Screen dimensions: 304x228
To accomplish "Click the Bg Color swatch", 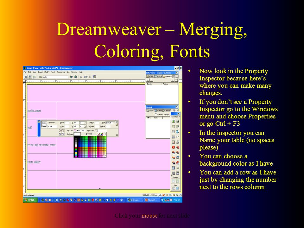I will coord(75,130).
